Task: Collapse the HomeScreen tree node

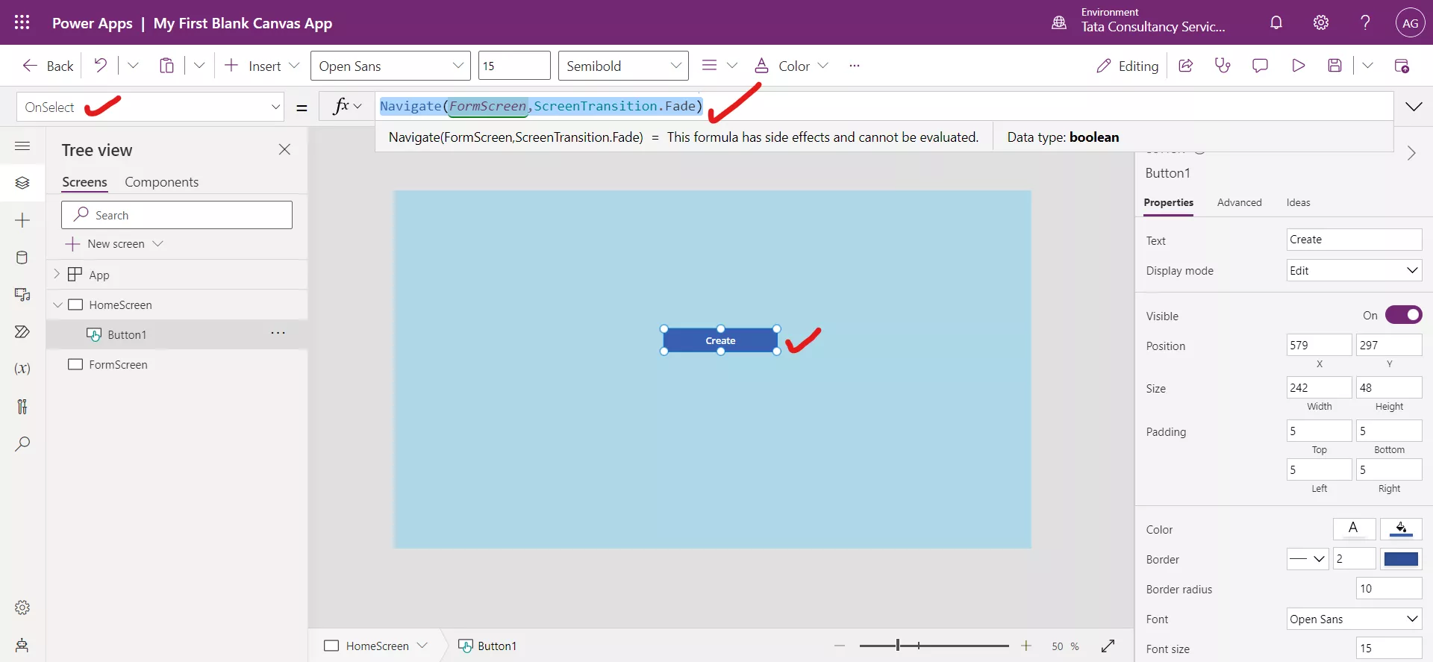Action: [x=57, y=305]
